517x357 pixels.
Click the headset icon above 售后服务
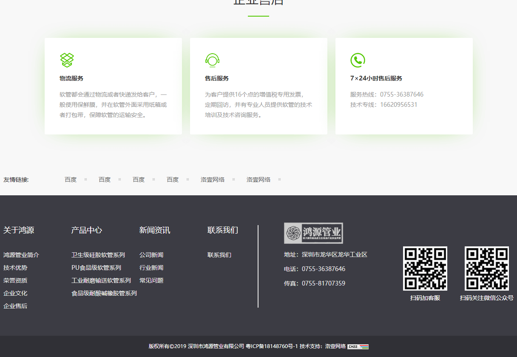pyautogui.click(x=212, y=60)
